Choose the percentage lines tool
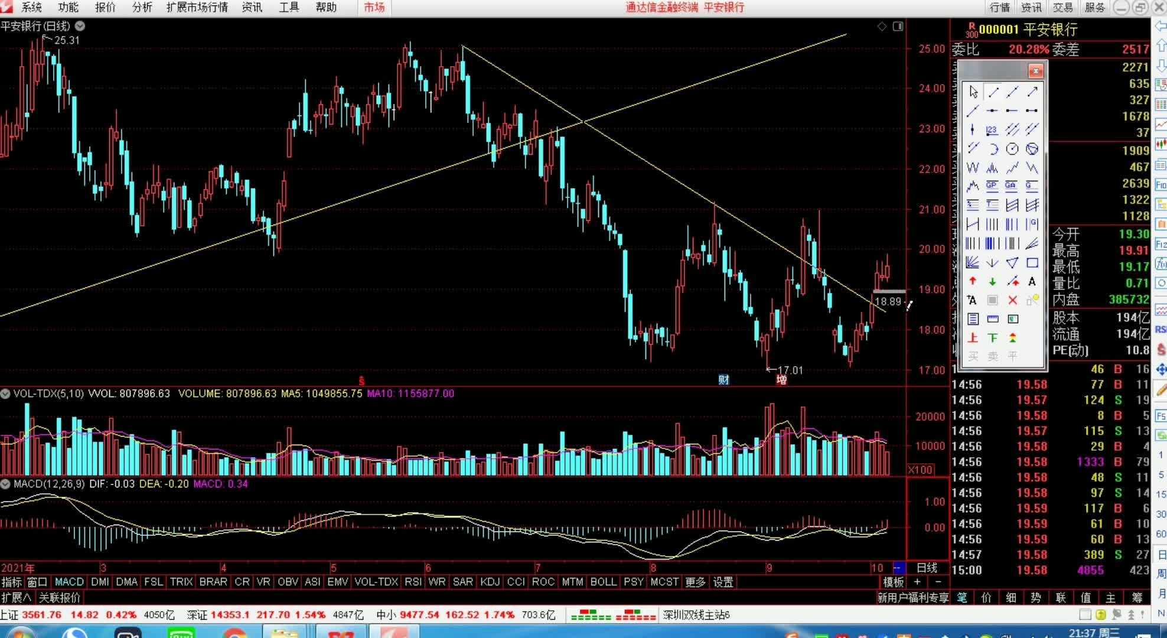1167x638 pixels. click(x=973, y=206)
